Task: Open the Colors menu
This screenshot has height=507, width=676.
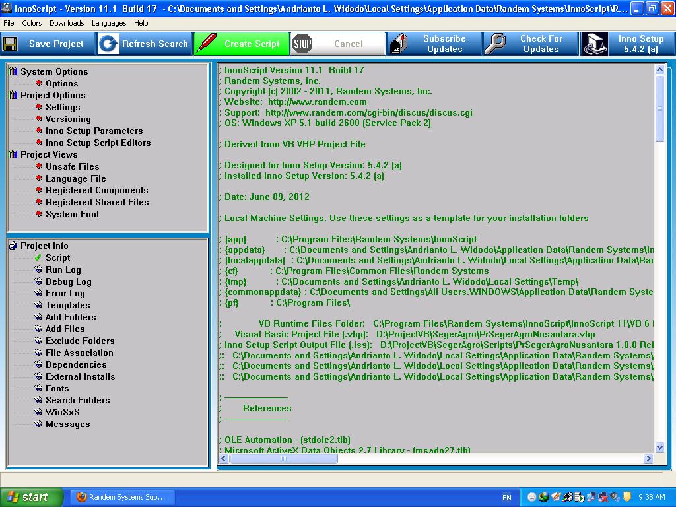Action: [x=32, y=23]
